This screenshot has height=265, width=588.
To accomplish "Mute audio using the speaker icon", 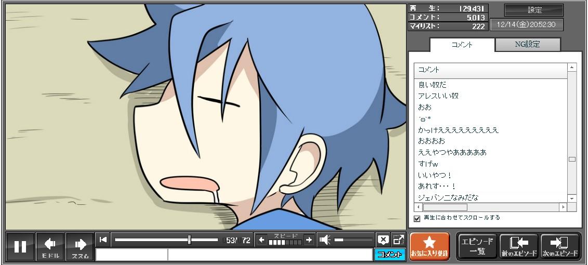I will tap(325, 240).
